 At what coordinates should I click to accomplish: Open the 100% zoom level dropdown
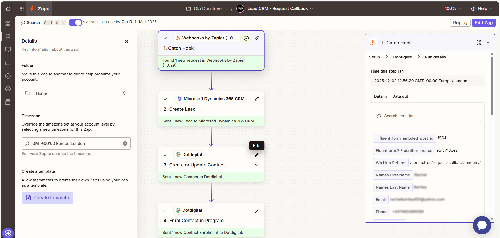[x=453, y=8]
